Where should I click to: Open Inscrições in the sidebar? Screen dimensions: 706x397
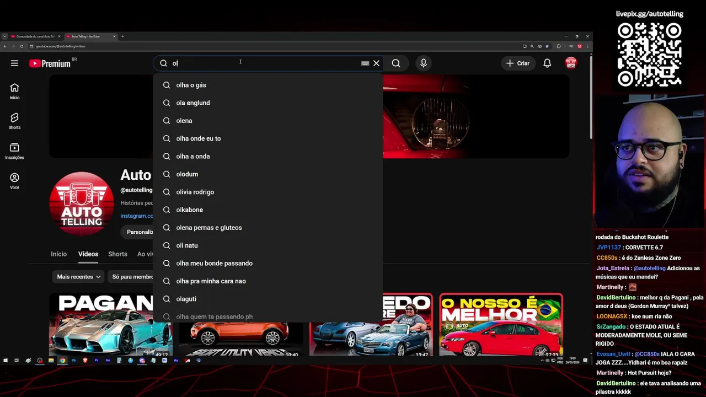14,151
